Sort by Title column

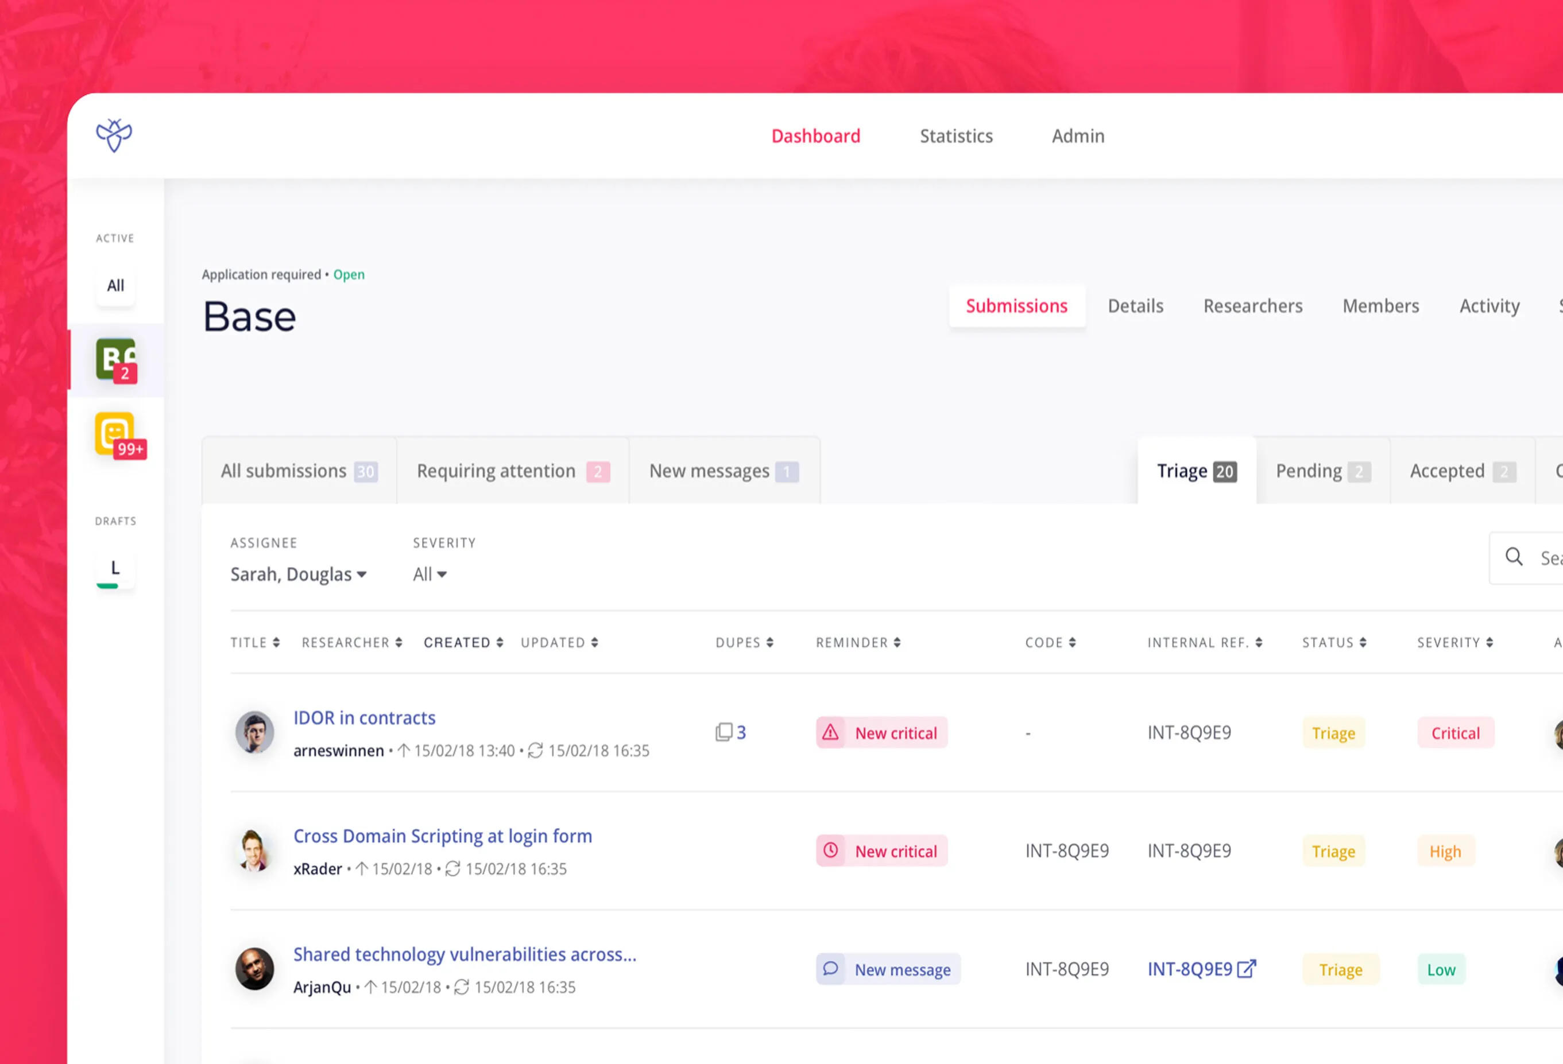(x=255, y=643)
